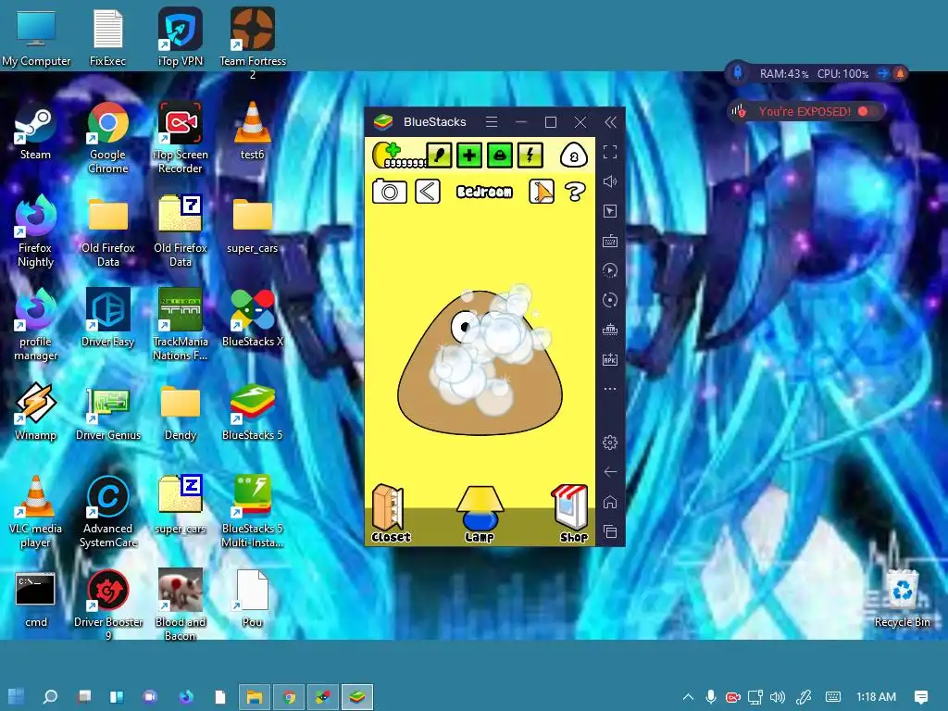Select Winamp desktop shortcut
The width and height of the screenshot is (948, 711).
[x=36, y=412]
